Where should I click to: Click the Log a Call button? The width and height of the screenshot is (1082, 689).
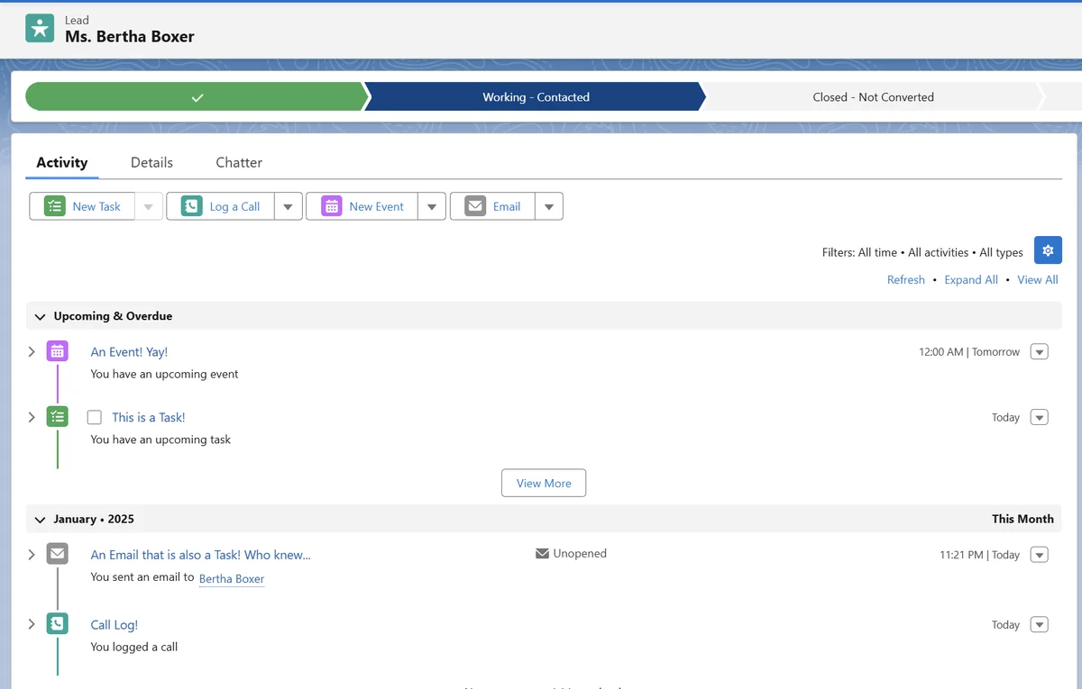(221, 206)
